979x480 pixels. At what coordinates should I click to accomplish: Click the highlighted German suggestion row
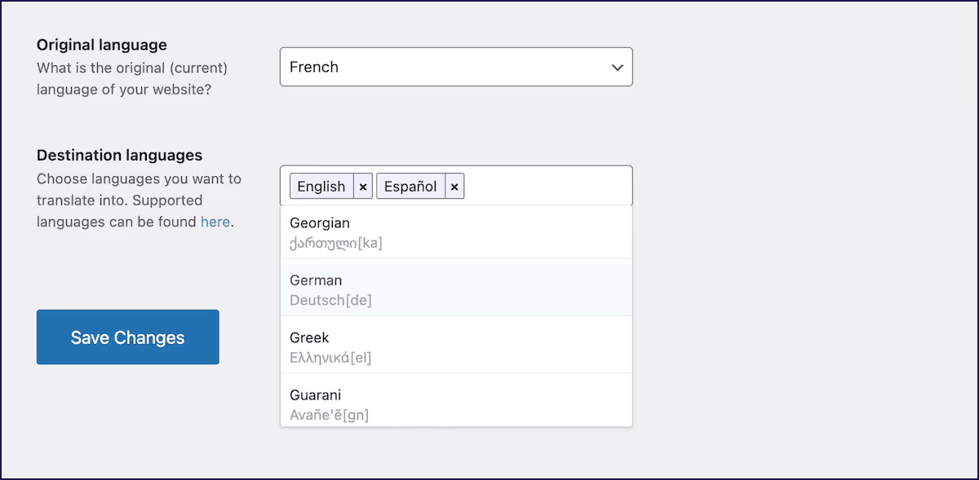click(457, 289)
